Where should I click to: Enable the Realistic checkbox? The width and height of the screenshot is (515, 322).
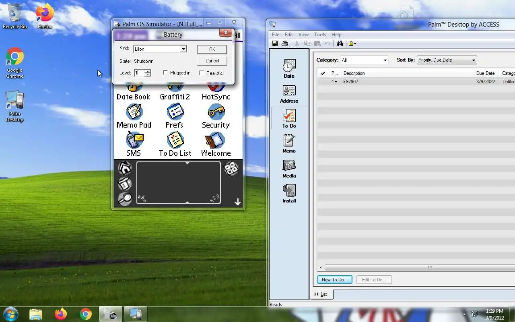tap(202, 73)
